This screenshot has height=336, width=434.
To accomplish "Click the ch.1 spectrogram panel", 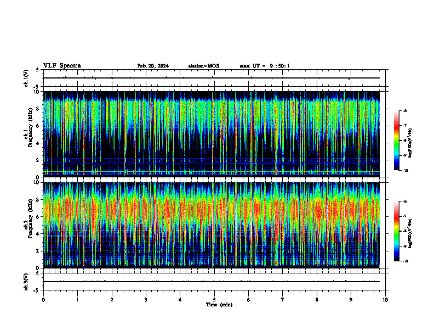I will [x=212, y=134].
